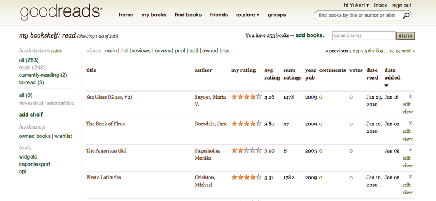Image resolution: width=436 pixels, height=201 pixels.
Task: Switch to the main view
Action: coord(111,51)
